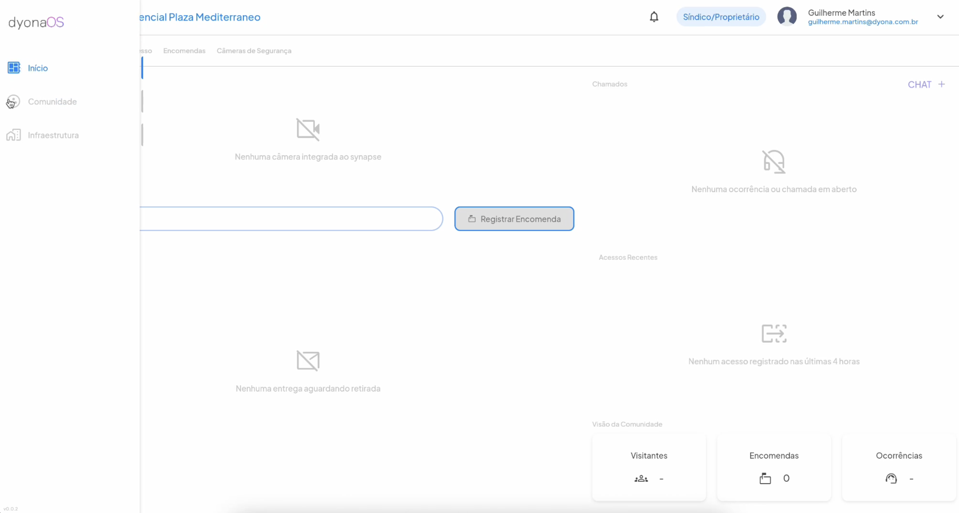Switch to the Encomendas tab
The image size is (959, 513).
coord(184,51)
